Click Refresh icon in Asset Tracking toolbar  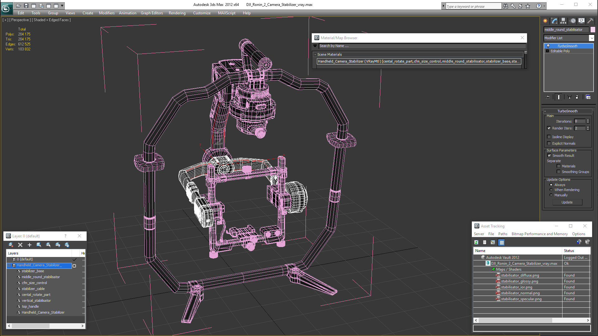point(476,242)
